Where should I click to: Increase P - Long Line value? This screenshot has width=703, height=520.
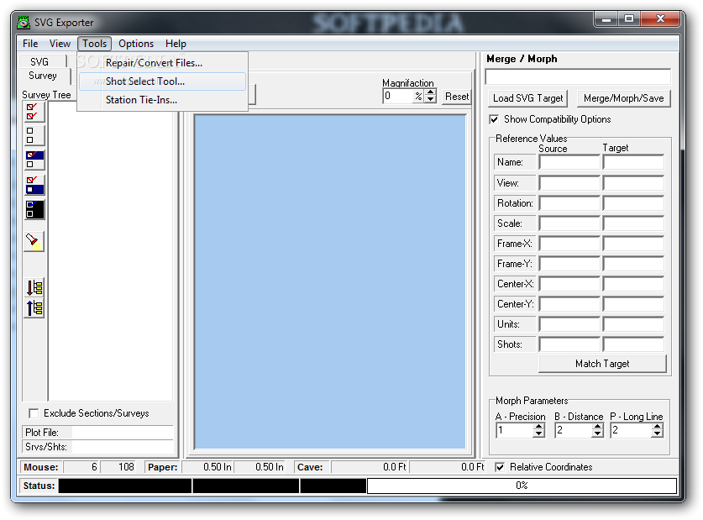tap(658, 427)
